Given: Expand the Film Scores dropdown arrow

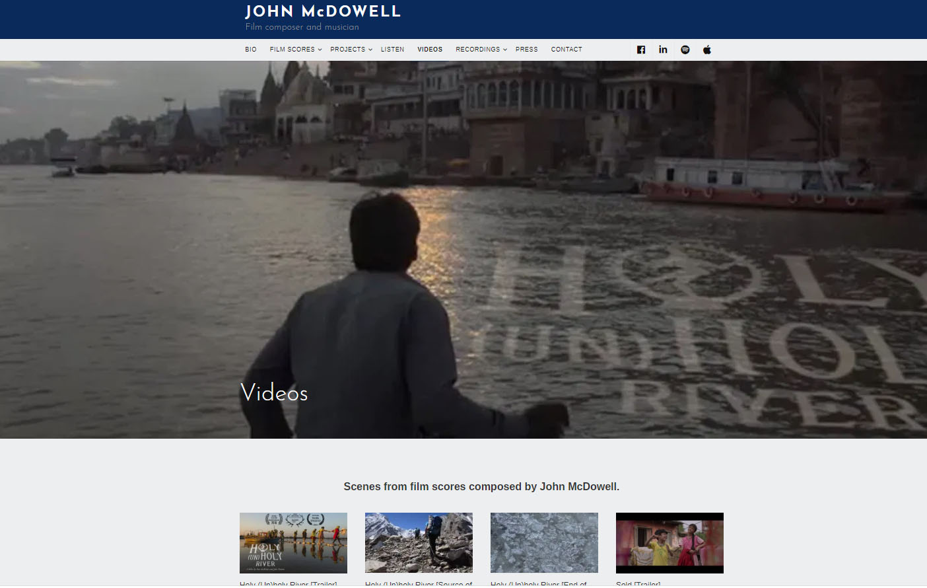Looking at the screenshot, I should [x=320, y=50].
